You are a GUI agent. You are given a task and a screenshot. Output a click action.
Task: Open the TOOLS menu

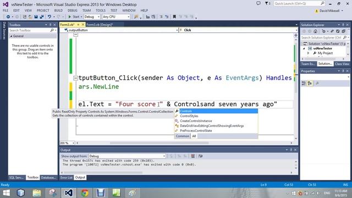pyautogui.click(x=101, y=10)
